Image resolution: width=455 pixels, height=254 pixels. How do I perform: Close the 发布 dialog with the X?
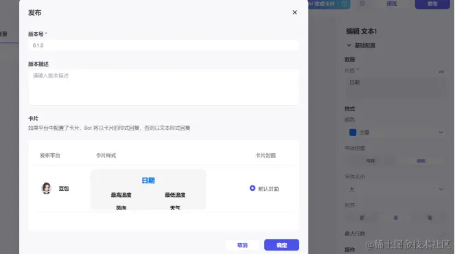tap(294, 12)
